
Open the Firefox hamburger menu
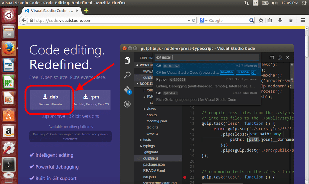(303, 20)
